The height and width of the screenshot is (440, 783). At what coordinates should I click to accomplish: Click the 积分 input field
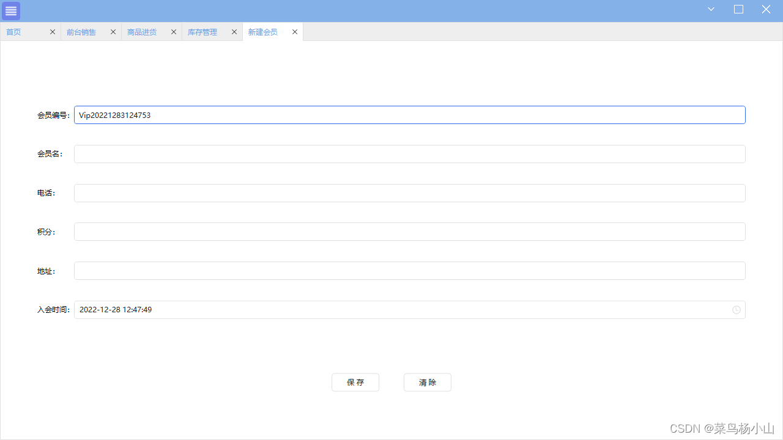coord(410,232)
